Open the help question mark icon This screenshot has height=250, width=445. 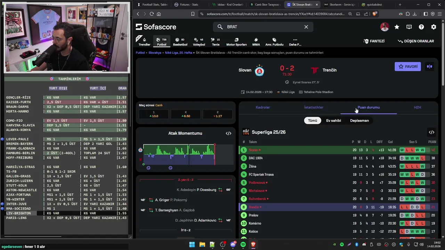421,27
